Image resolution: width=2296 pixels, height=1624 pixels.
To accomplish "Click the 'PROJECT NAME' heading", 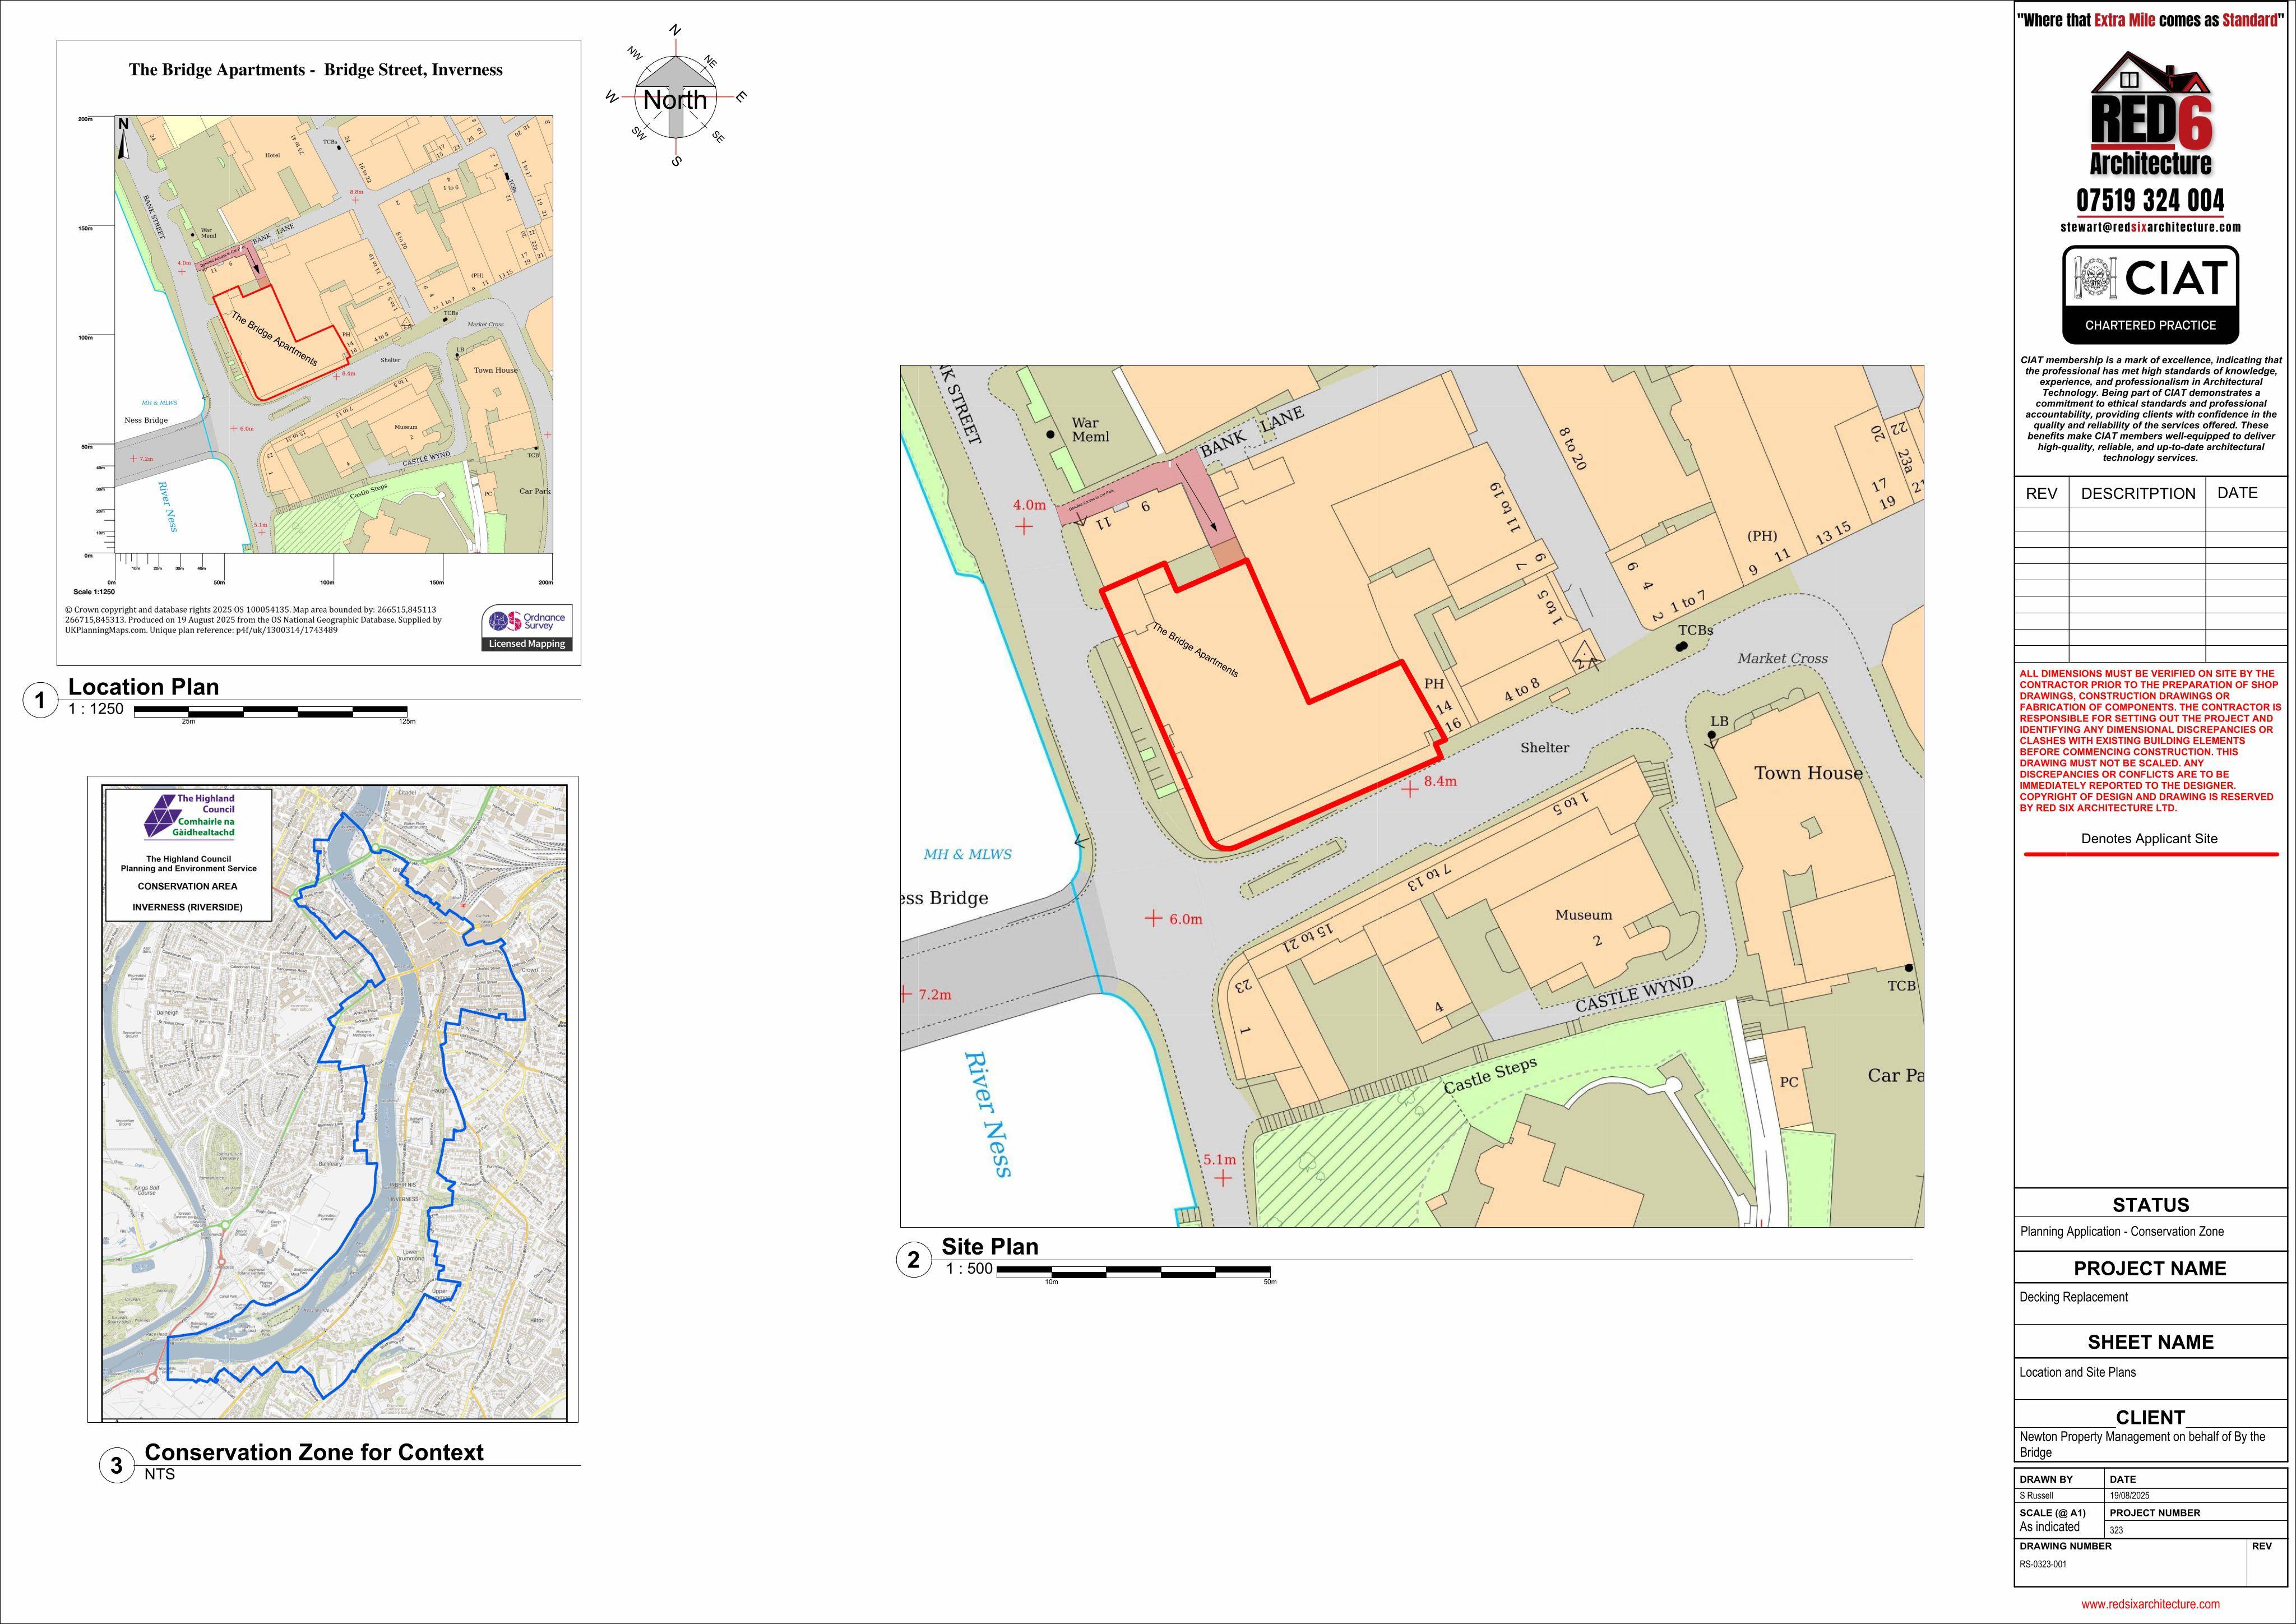I will tap(2150, 1268).
